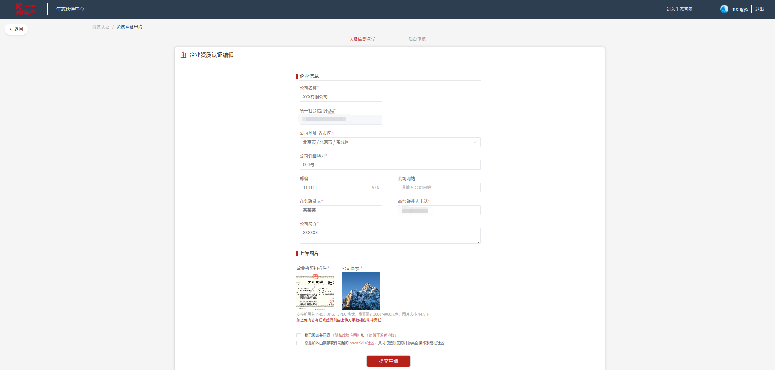This screenshot has width=775, height=370.
Task: Click the 退出 logout link
Action: click(x=759, y=9)
